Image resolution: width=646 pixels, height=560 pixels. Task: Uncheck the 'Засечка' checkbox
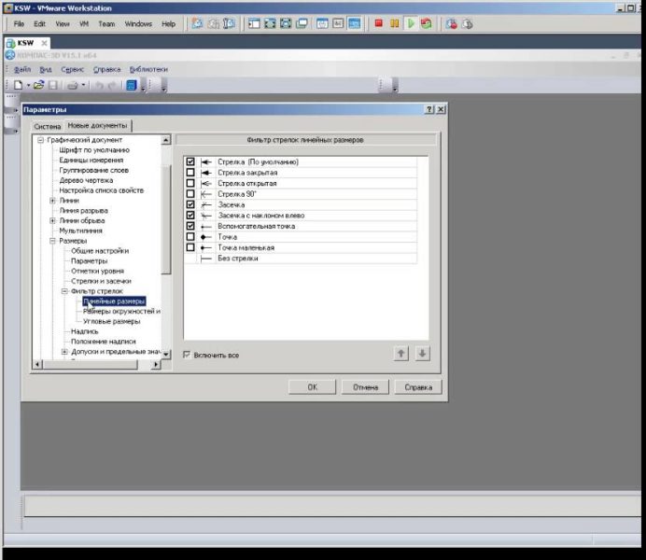(190, 204)
